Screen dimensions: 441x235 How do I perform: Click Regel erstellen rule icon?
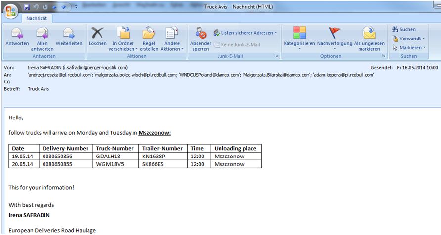click(x=149, y=33)
